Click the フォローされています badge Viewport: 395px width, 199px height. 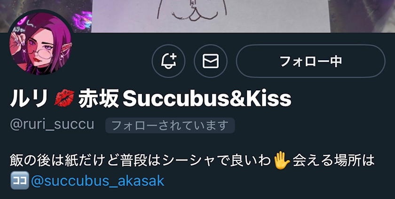pyautogui.click(x=170, y=126)
